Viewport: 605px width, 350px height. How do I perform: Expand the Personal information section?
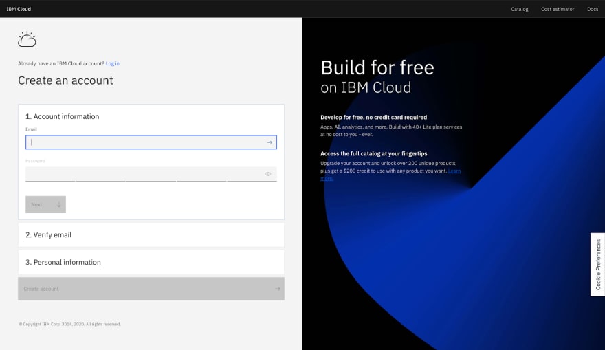point(151,262)
